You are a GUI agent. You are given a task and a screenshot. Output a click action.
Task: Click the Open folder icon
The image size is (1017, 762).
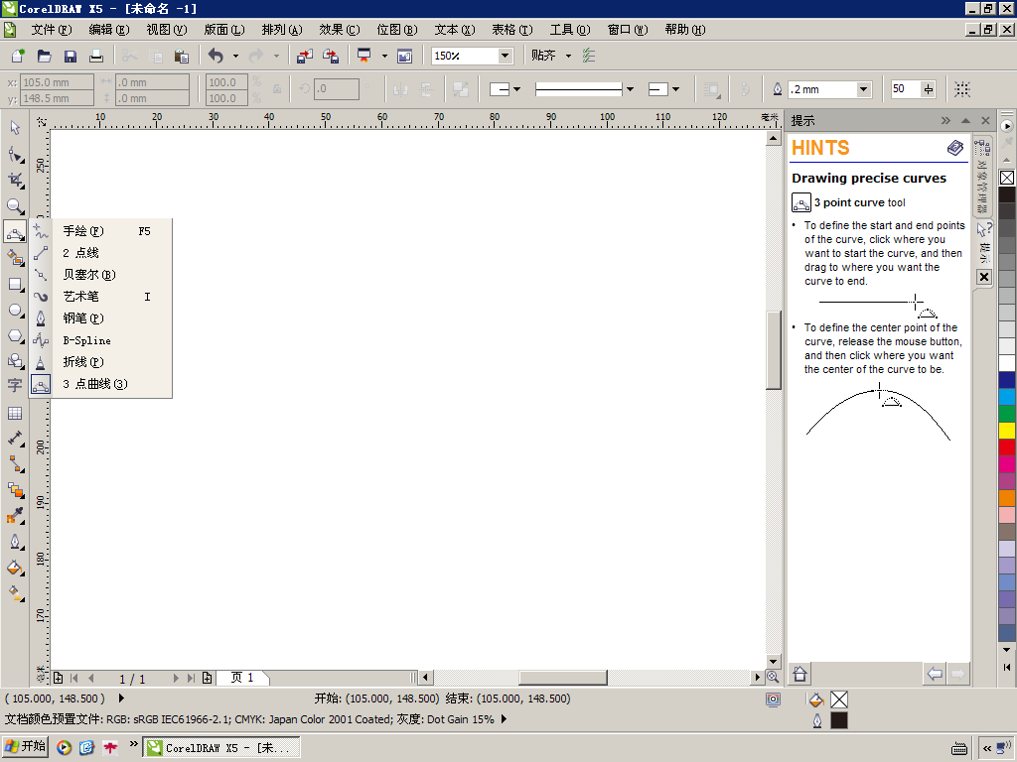44,56
